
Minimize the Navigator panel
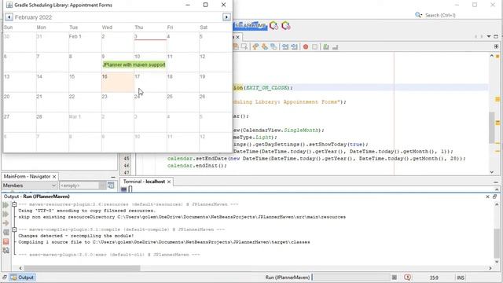click(x=113, y=177)
